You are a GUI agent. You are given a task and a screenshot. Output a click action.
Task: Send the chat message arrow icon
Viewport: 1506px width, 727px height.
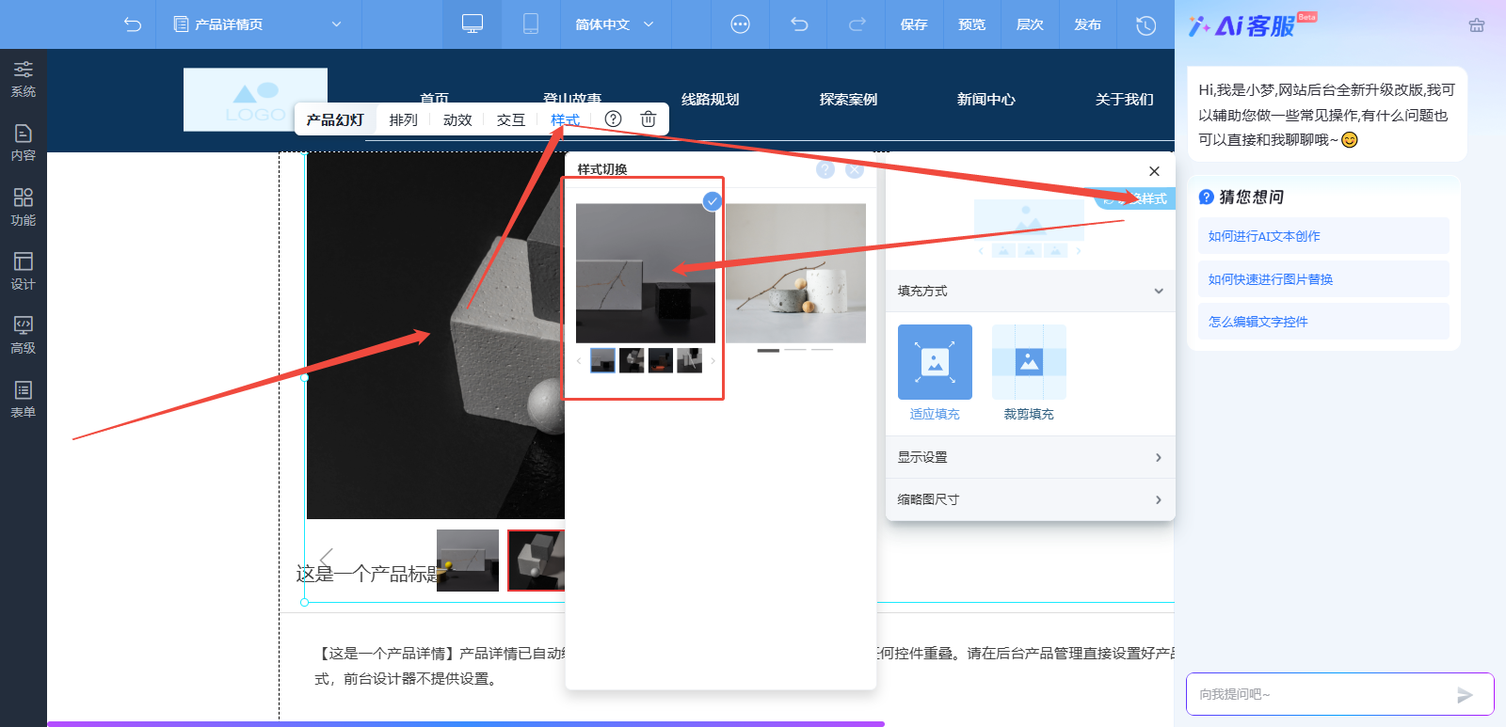pyautogui.click(x=1465, y=695)
